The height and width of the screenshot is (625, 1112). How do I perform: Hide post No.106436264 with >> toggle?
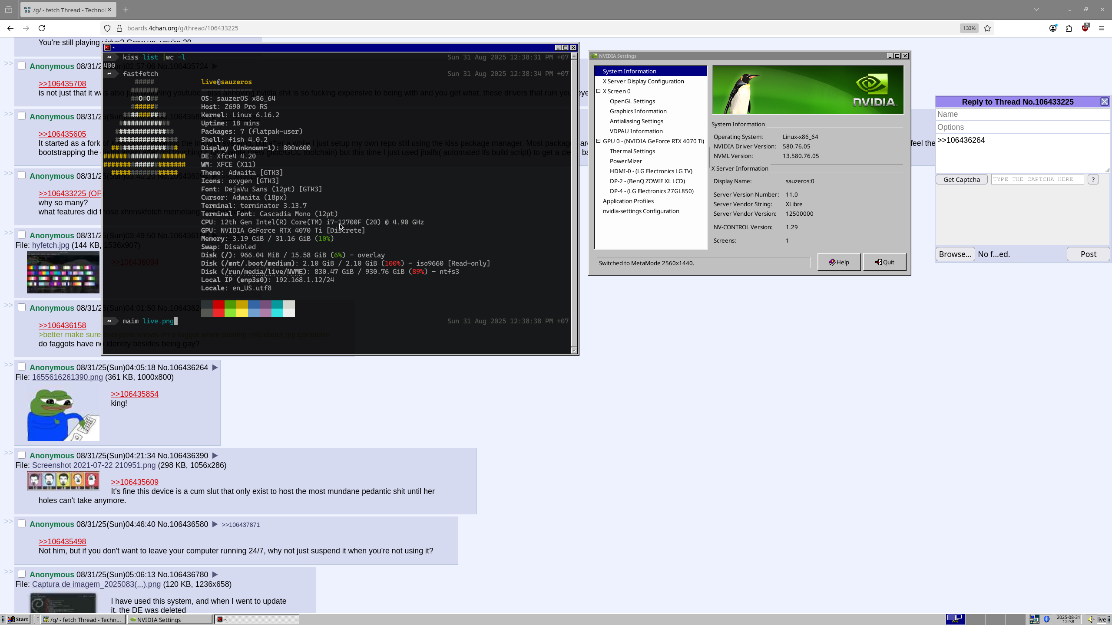8,365
